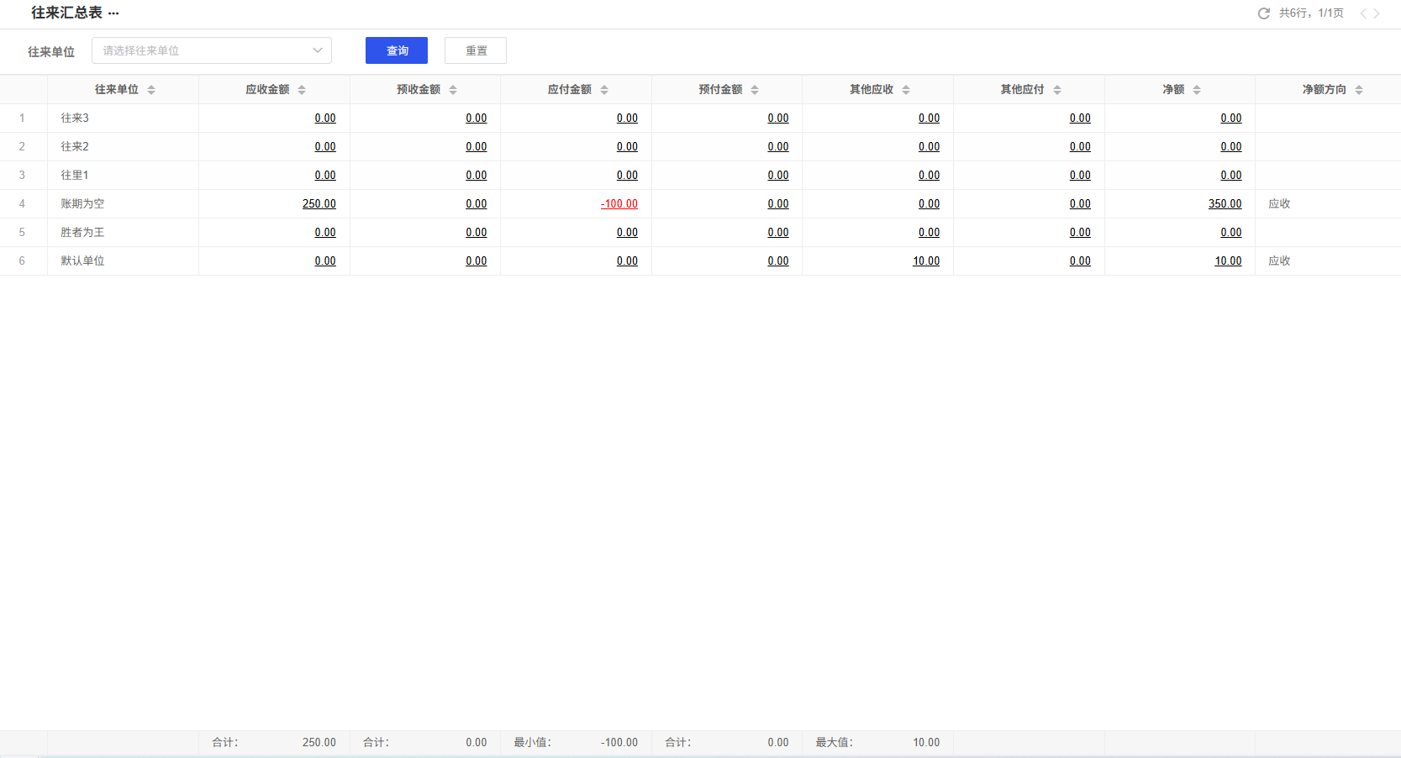
Task: Sort by 预收金额 column sort icon
Action: click(x=453, y=90)
